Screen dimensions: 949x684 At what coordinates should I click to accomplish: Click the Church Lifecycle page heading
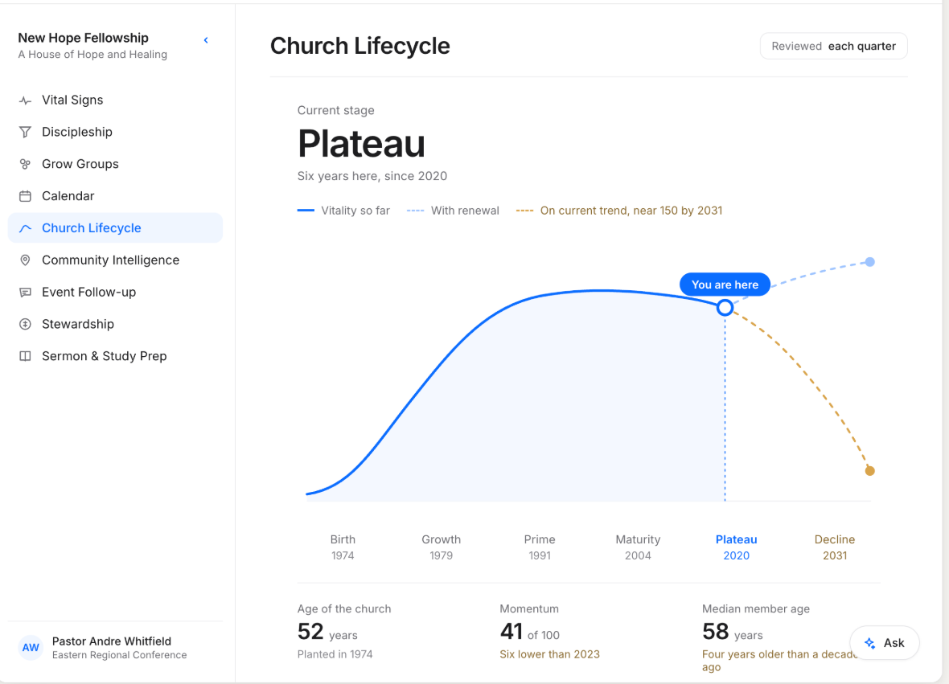(359, 46)
